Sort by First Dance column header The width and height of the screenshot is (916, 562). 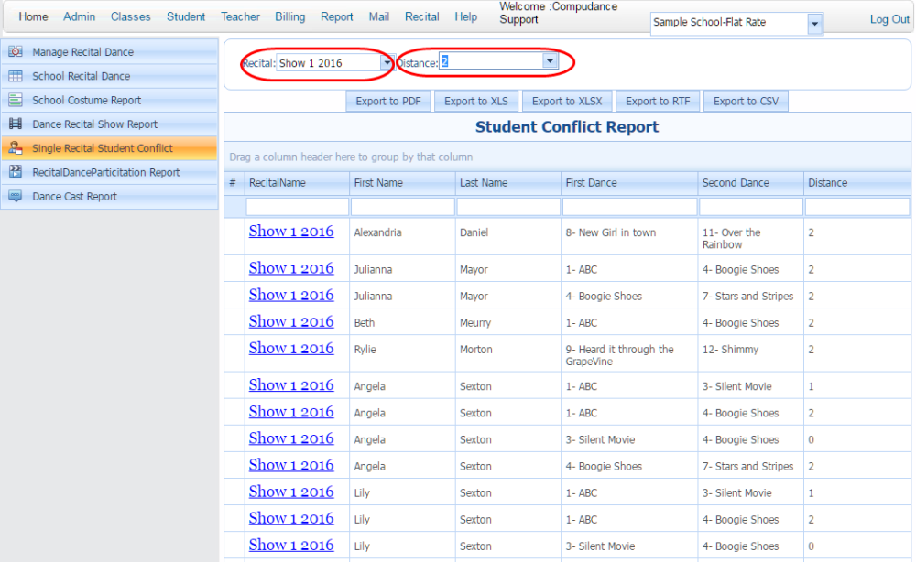pos(629,183)
